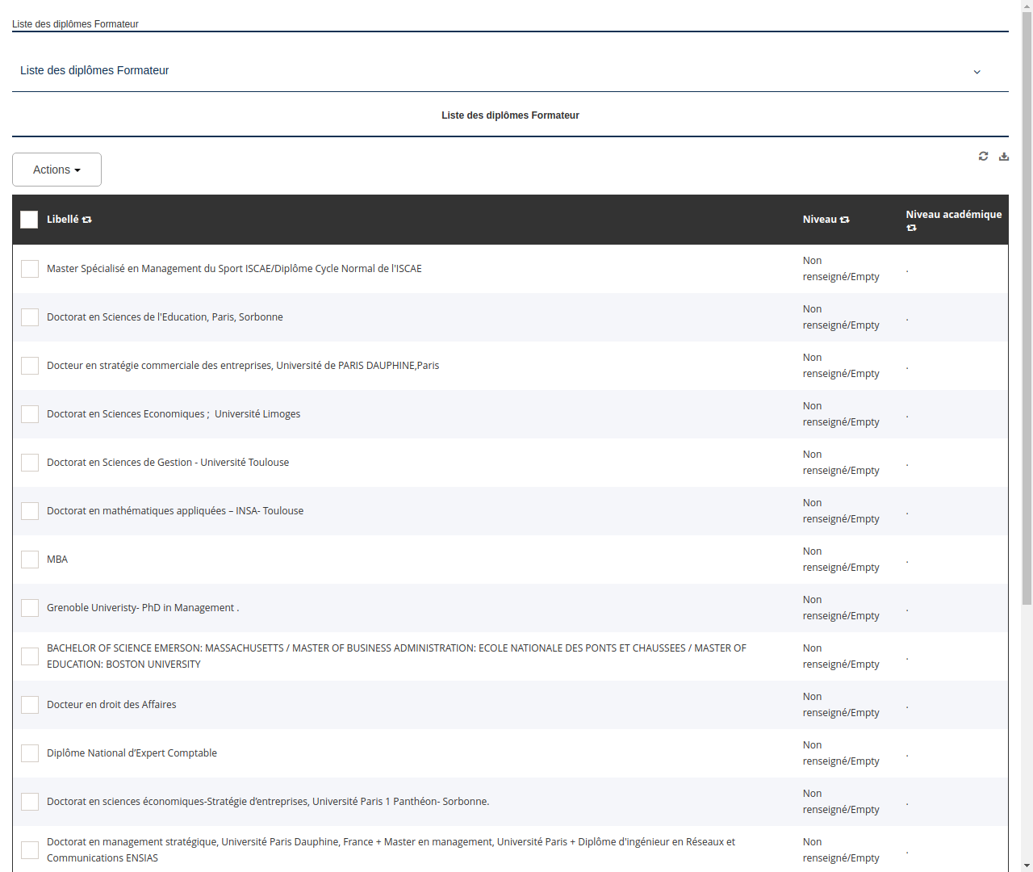
Task: Download the diploma list data
Action: click(1003, 156)
